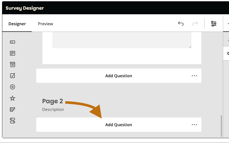The height and width of the screenshot is (143, 229).
Task: Select the long text toolbox icon
Action: pyautogui.click(x=12, y=53)
